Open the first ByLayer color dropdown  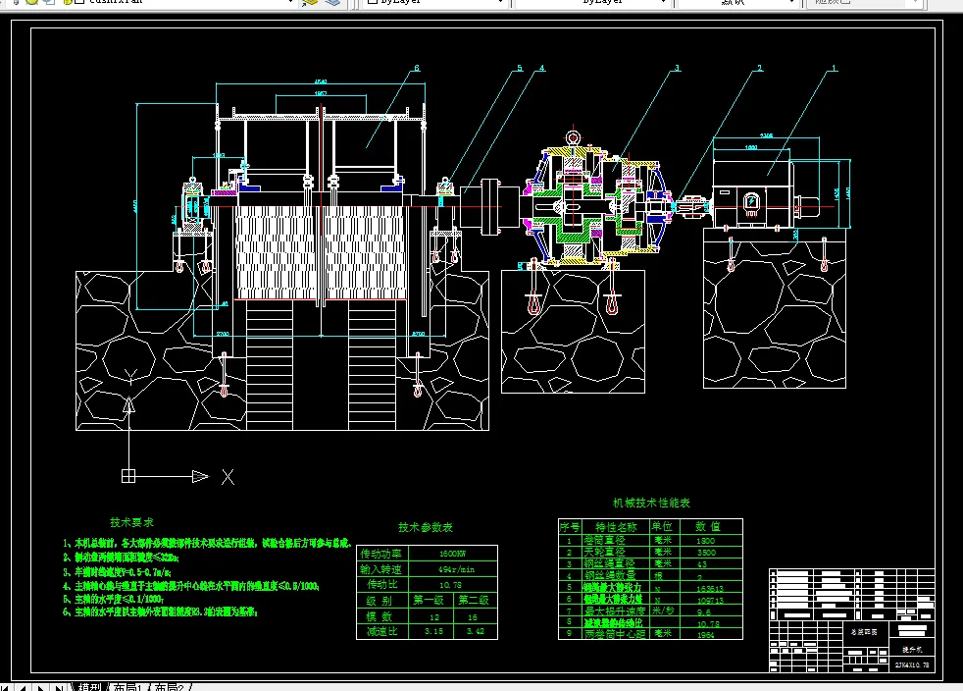click(500, 3)
